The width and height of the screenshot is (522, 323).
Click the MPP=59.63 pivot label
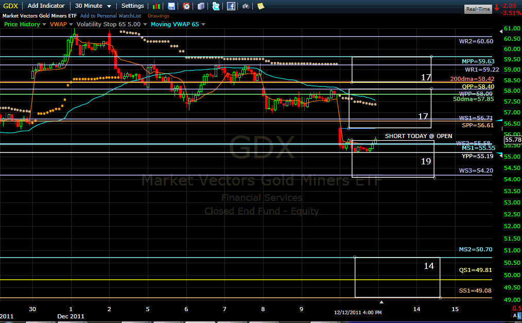tap(478, 61)
